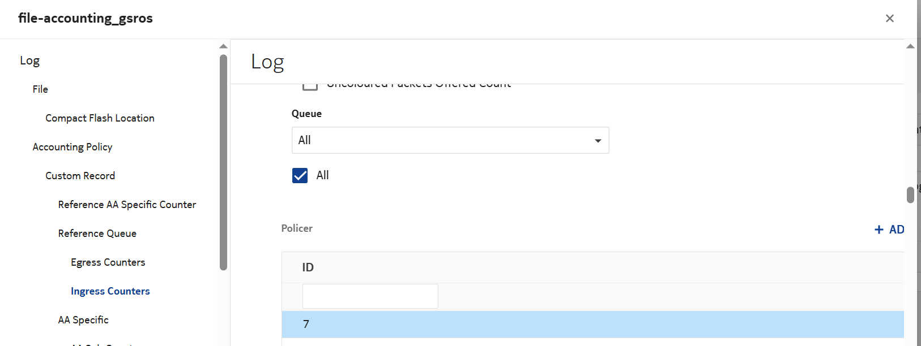Image resolution: width=921 pixels, height=346 pixels.
Task: Click the Queue dropdown arrow
Action: [598, 141]
